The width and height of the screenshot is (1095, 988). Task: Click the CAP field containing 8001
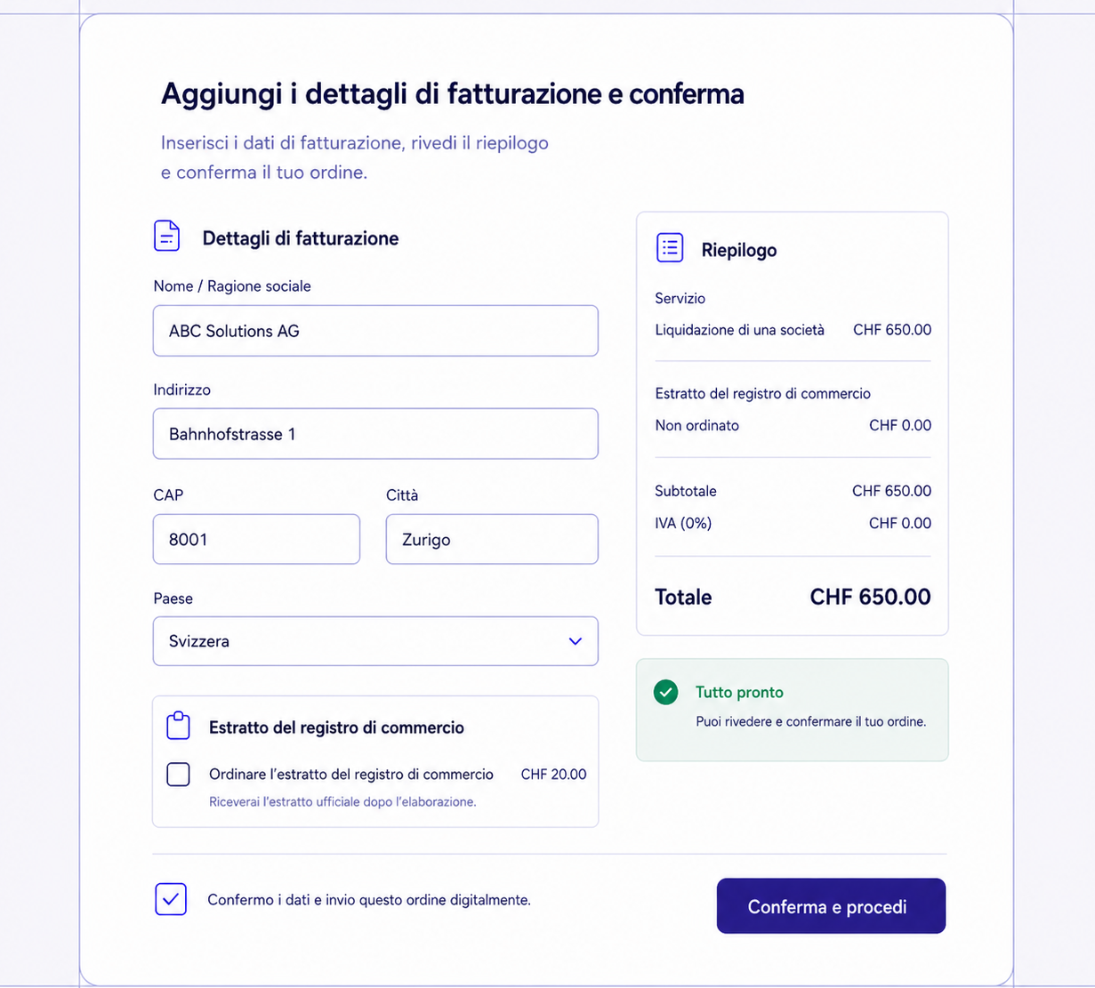tap(256, 539)
